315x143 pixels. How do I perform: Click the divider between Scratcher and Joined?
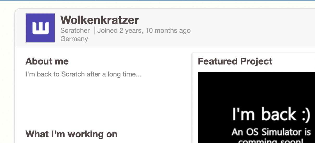pyautogui.click(x=95, y=30)
